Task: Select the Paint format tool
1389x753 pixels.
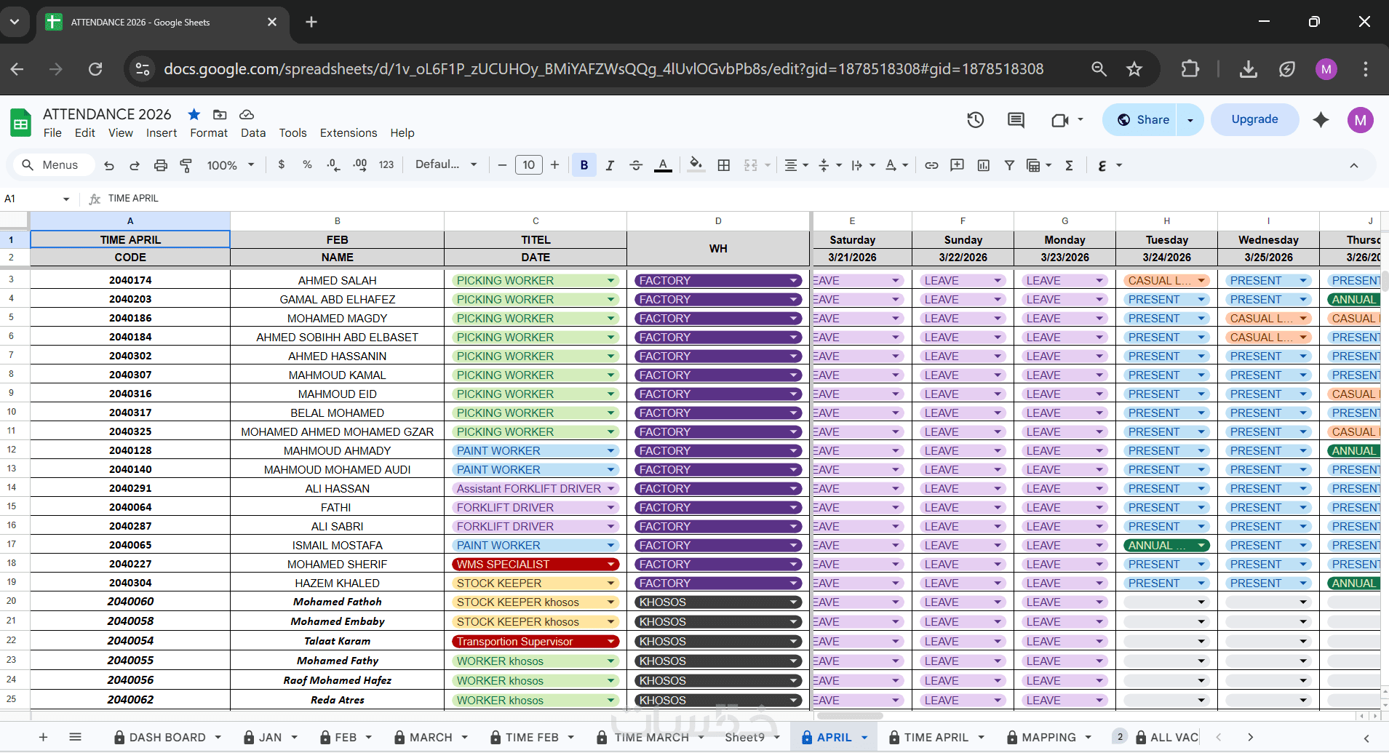Action: [x=186, y=165]
